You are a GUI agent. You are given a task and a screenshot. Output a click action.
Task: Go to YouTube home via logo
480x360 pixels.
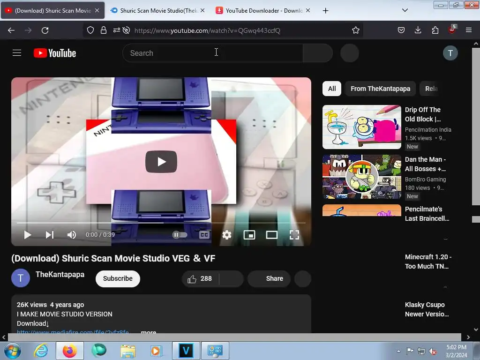coord(55,53)
